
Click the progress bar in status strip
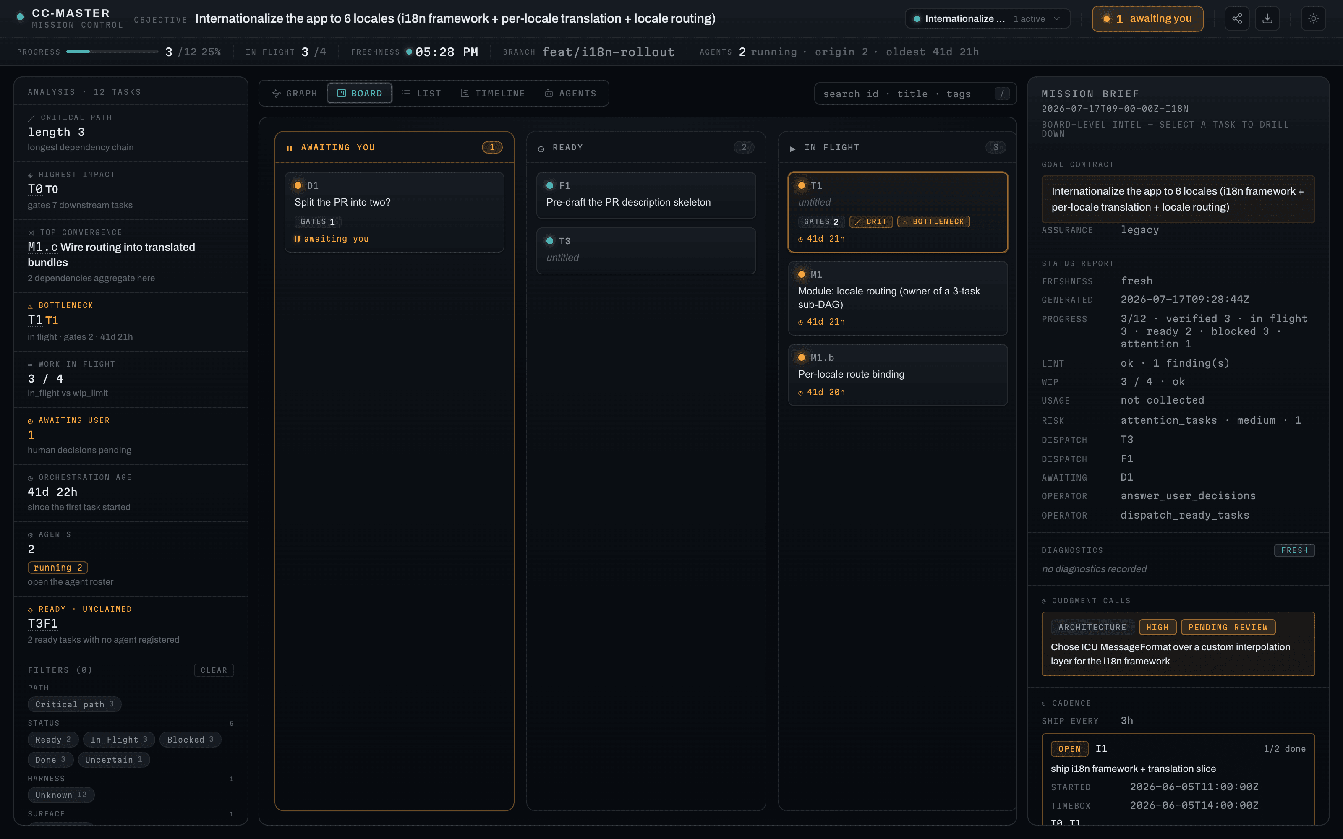point(112,52)
